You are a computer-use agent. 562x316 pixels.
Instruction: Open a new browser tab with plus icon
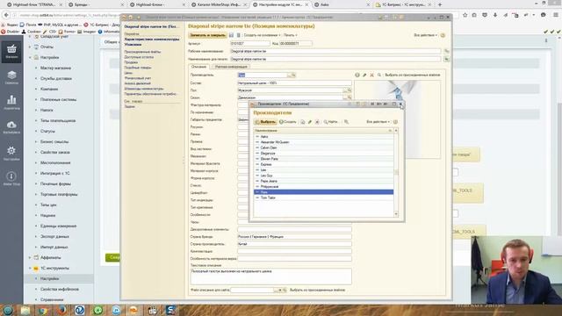pos(440,4)
